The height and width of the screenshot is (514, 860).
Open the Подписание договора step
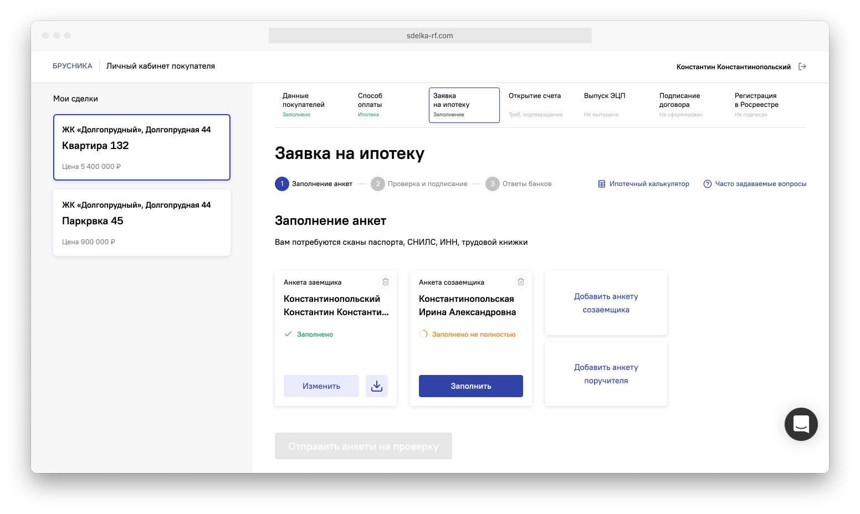[x=690, y=105]
